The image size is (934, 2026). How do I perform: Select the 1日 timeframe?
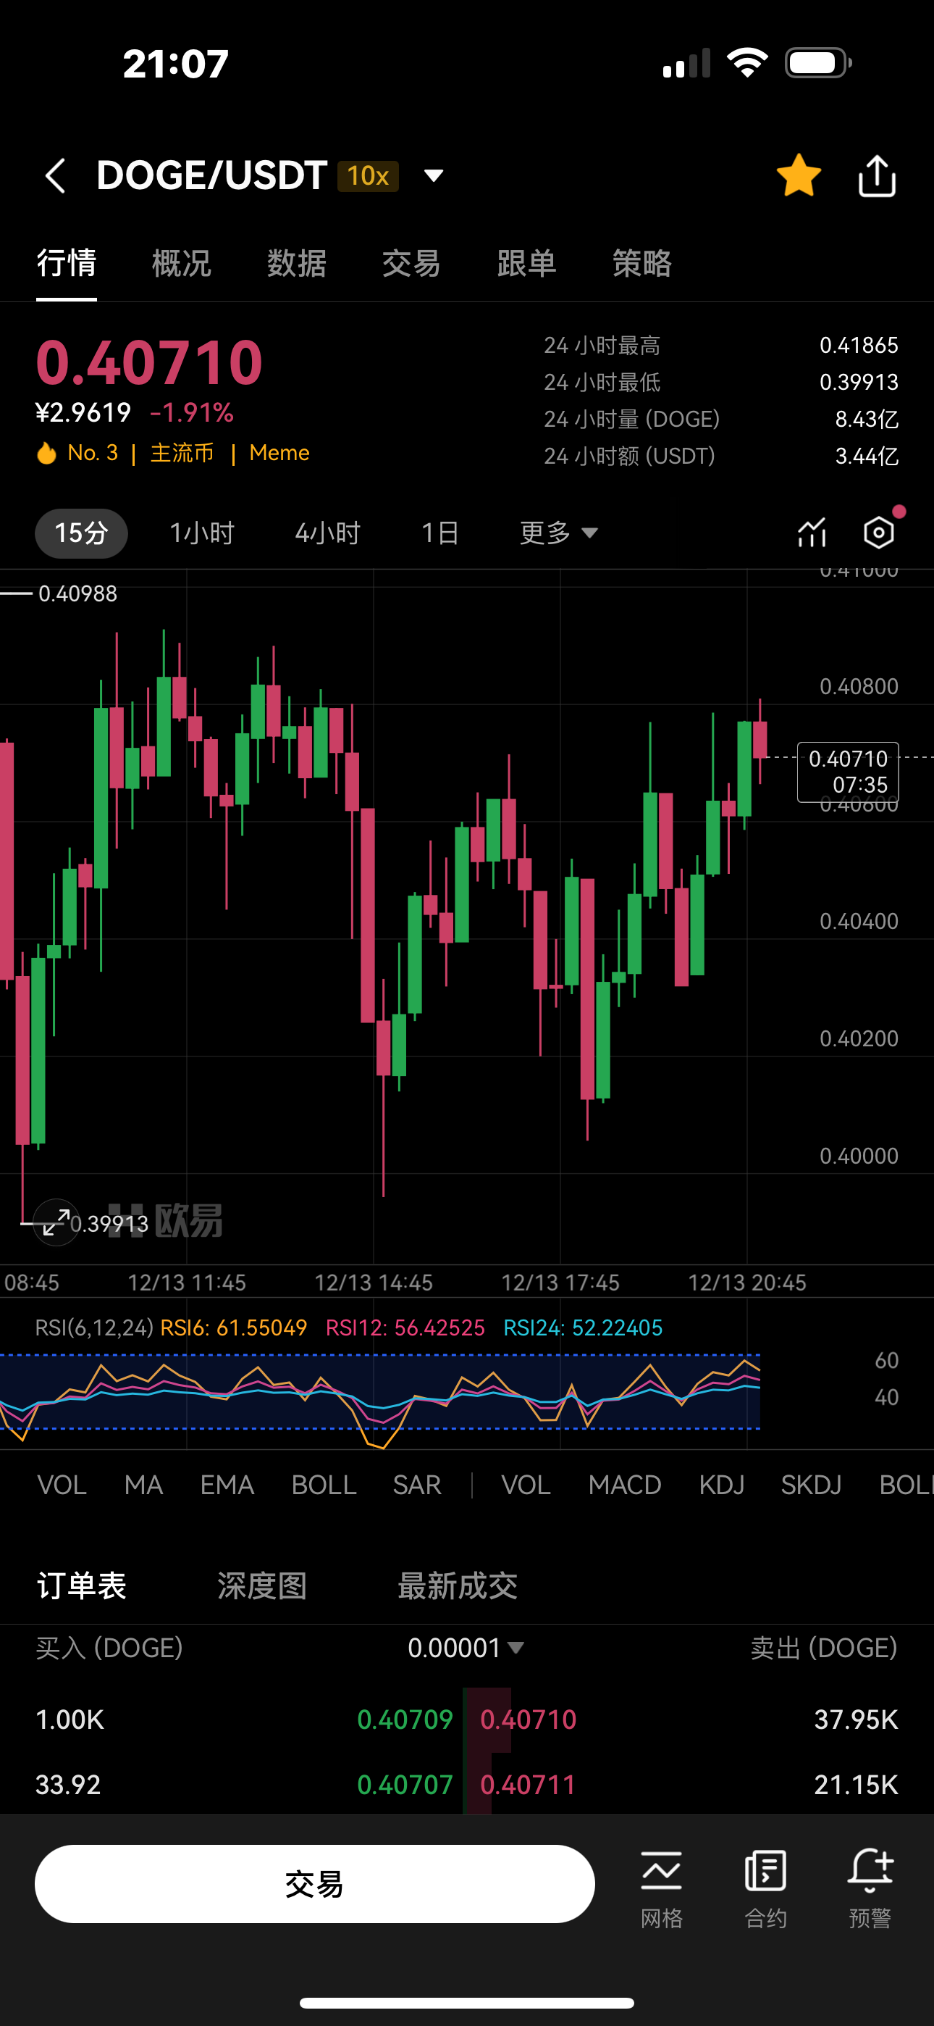point(440,533)
